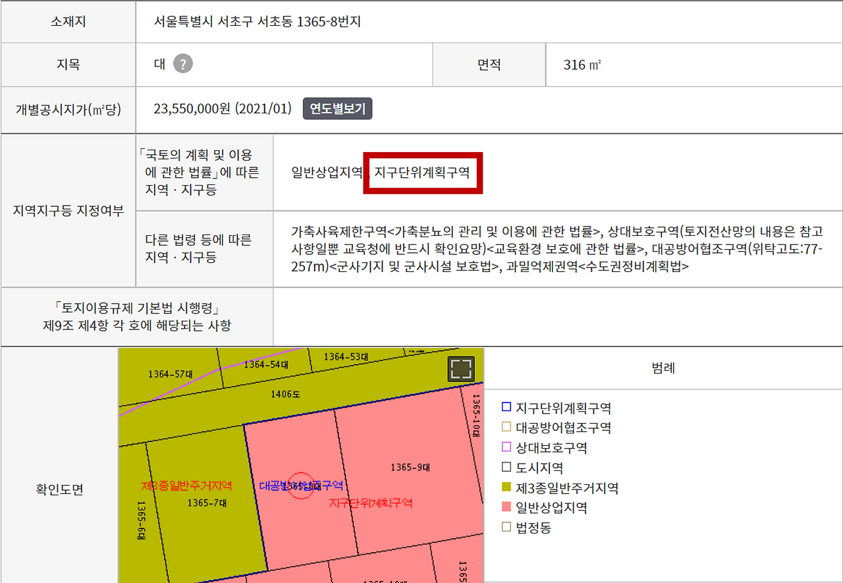Select parcel 1364-57대 on the map
The image size is (843, 583).
pyautogui.click(x=171, y=374)
